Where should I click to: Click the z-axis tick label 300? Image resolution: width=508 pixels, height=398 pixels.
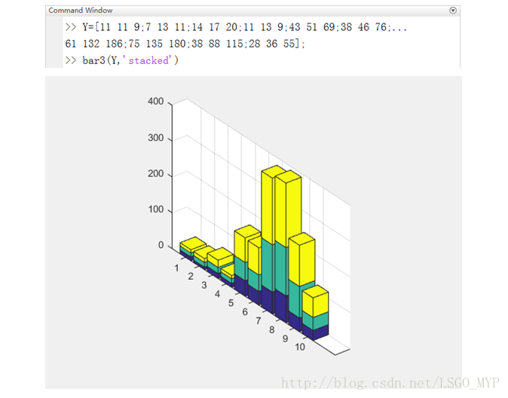click(155, 138)
